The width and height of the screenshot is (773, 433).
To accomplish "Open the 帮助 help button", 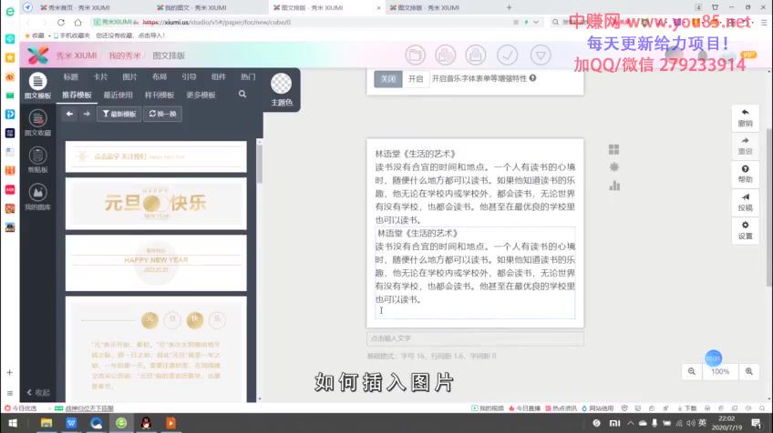I will (746, 174).
